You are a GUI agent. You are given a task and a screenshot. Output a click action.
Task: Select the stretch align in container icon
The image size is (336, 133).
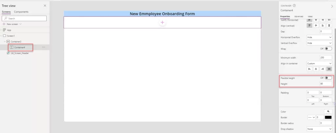coord(329,69)
